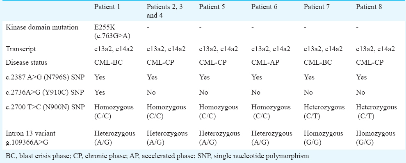Select CML-BC under Patient 7

(317, 63)
